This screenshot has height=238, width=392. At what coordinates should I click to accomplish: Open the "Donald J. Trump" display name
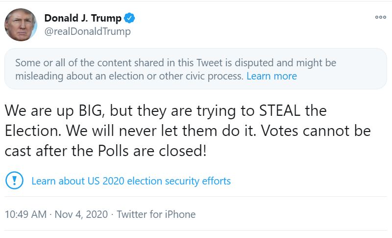(x=83, y=19)
